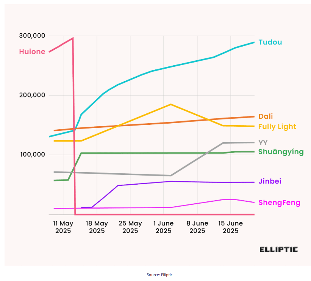The image size is (311, 281).
Task: Click the 300,000 y-axis label
Action: tap(32, 36)
